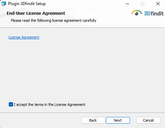The image size is (165, 128).
Task: Click the 3Dfindit gauge eye logo icon
Action: pos(137,13)
